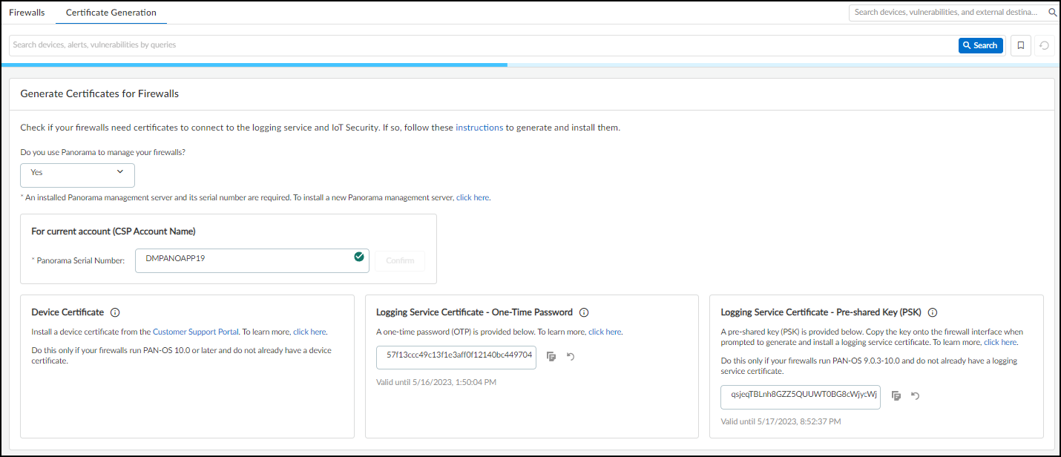Show info for Pre-shared Key certificate
The height and width of the screenshot is (457, 1061).
933,312
